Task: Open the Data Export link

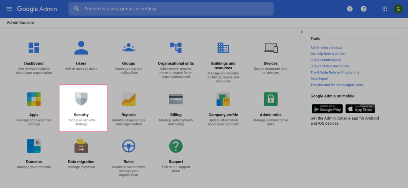Action: click(x=319, y=78)
